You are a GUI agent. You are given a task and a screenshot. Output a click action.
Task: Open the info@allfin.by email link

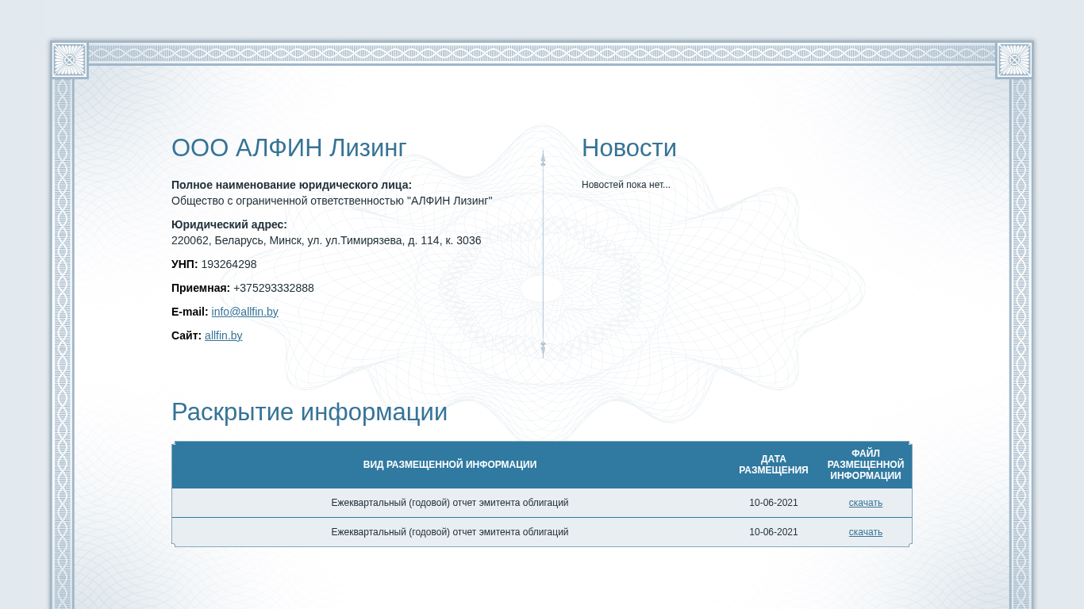pyautogui.click(x=244, y=312)
